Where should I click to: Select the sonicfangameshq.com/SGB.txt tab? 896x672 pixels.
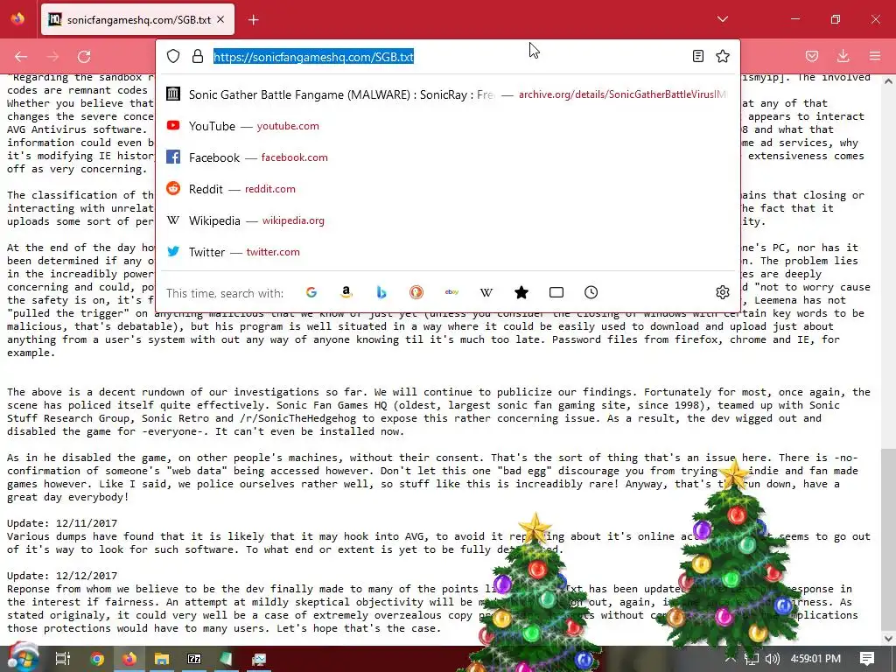click(137, 19)
